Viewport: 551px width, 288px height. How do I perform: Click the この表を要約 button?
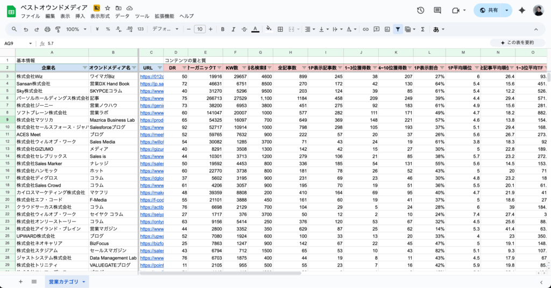pos(518,43)
